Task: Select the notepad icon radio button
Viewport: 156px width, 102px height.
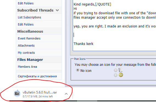Action: tap(116, 70)
